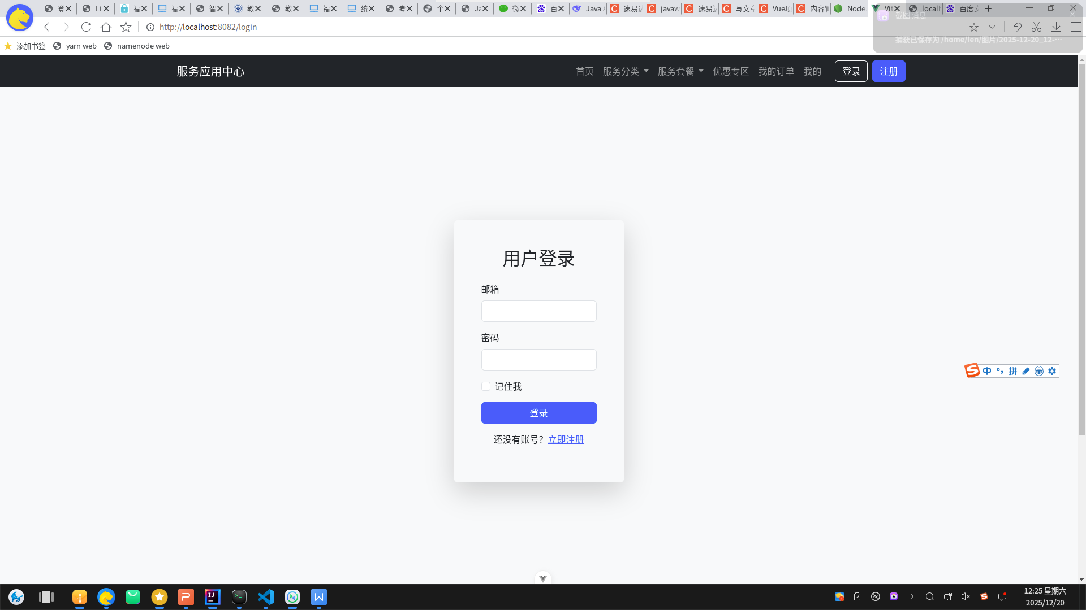This screenshot has height=610, width=1086.
Task: Unmute the speaker in the system tray
Action: pos(966,596)
